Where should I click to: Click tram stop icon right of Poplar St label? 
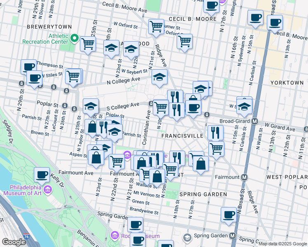(x=65, y=106)
